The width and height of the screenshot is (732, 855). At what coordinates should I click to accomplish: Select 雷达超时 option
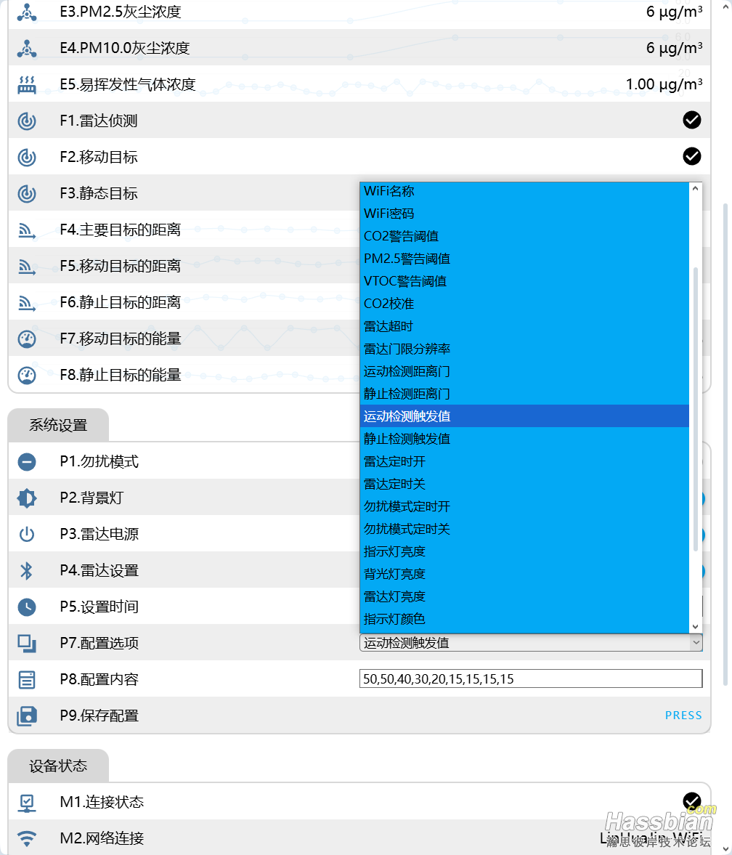524,326
